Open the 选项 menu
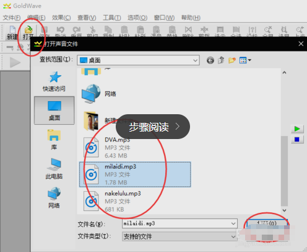Image resolution: width=307 pixels, height=252 pixels. [137, 18]
